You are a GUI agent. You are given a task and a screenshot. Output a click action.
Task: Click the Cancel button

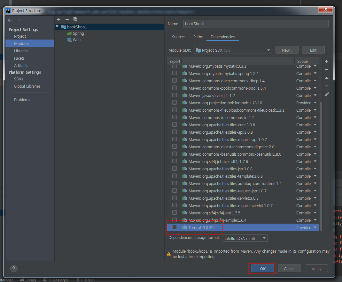290,269
